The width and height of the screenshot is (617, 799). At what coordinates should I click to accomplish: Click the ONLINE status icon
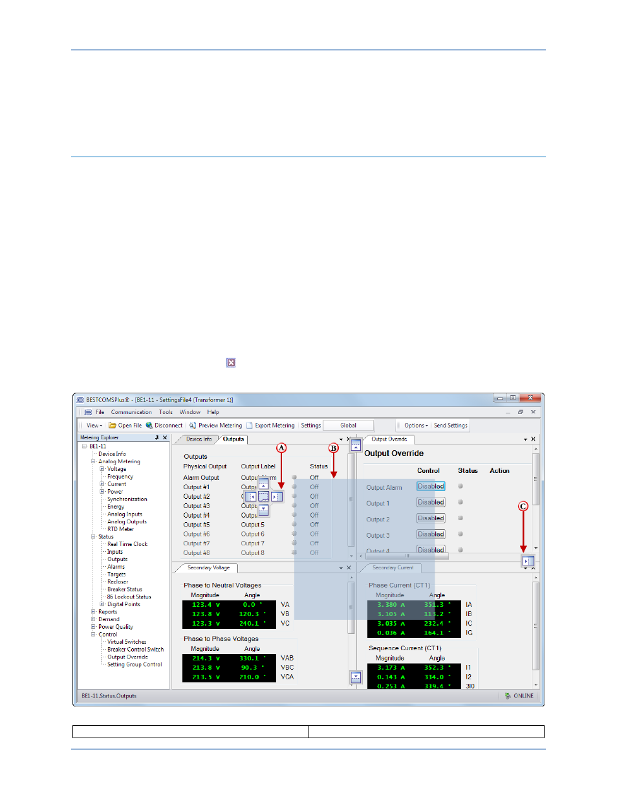508,696
